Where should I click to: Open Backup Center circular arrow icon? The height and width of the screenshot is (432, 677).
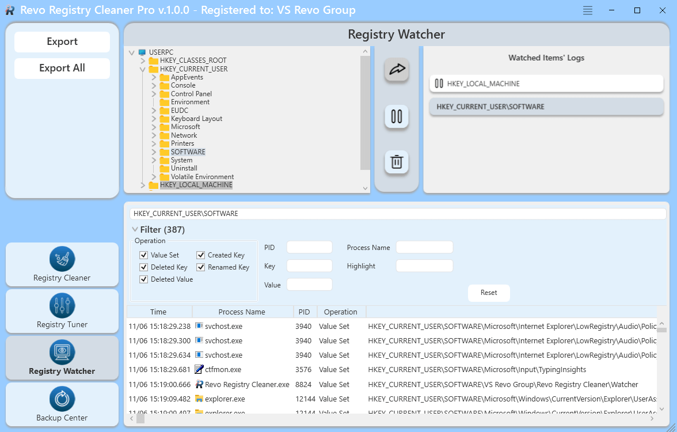click(x=62, y=399)
